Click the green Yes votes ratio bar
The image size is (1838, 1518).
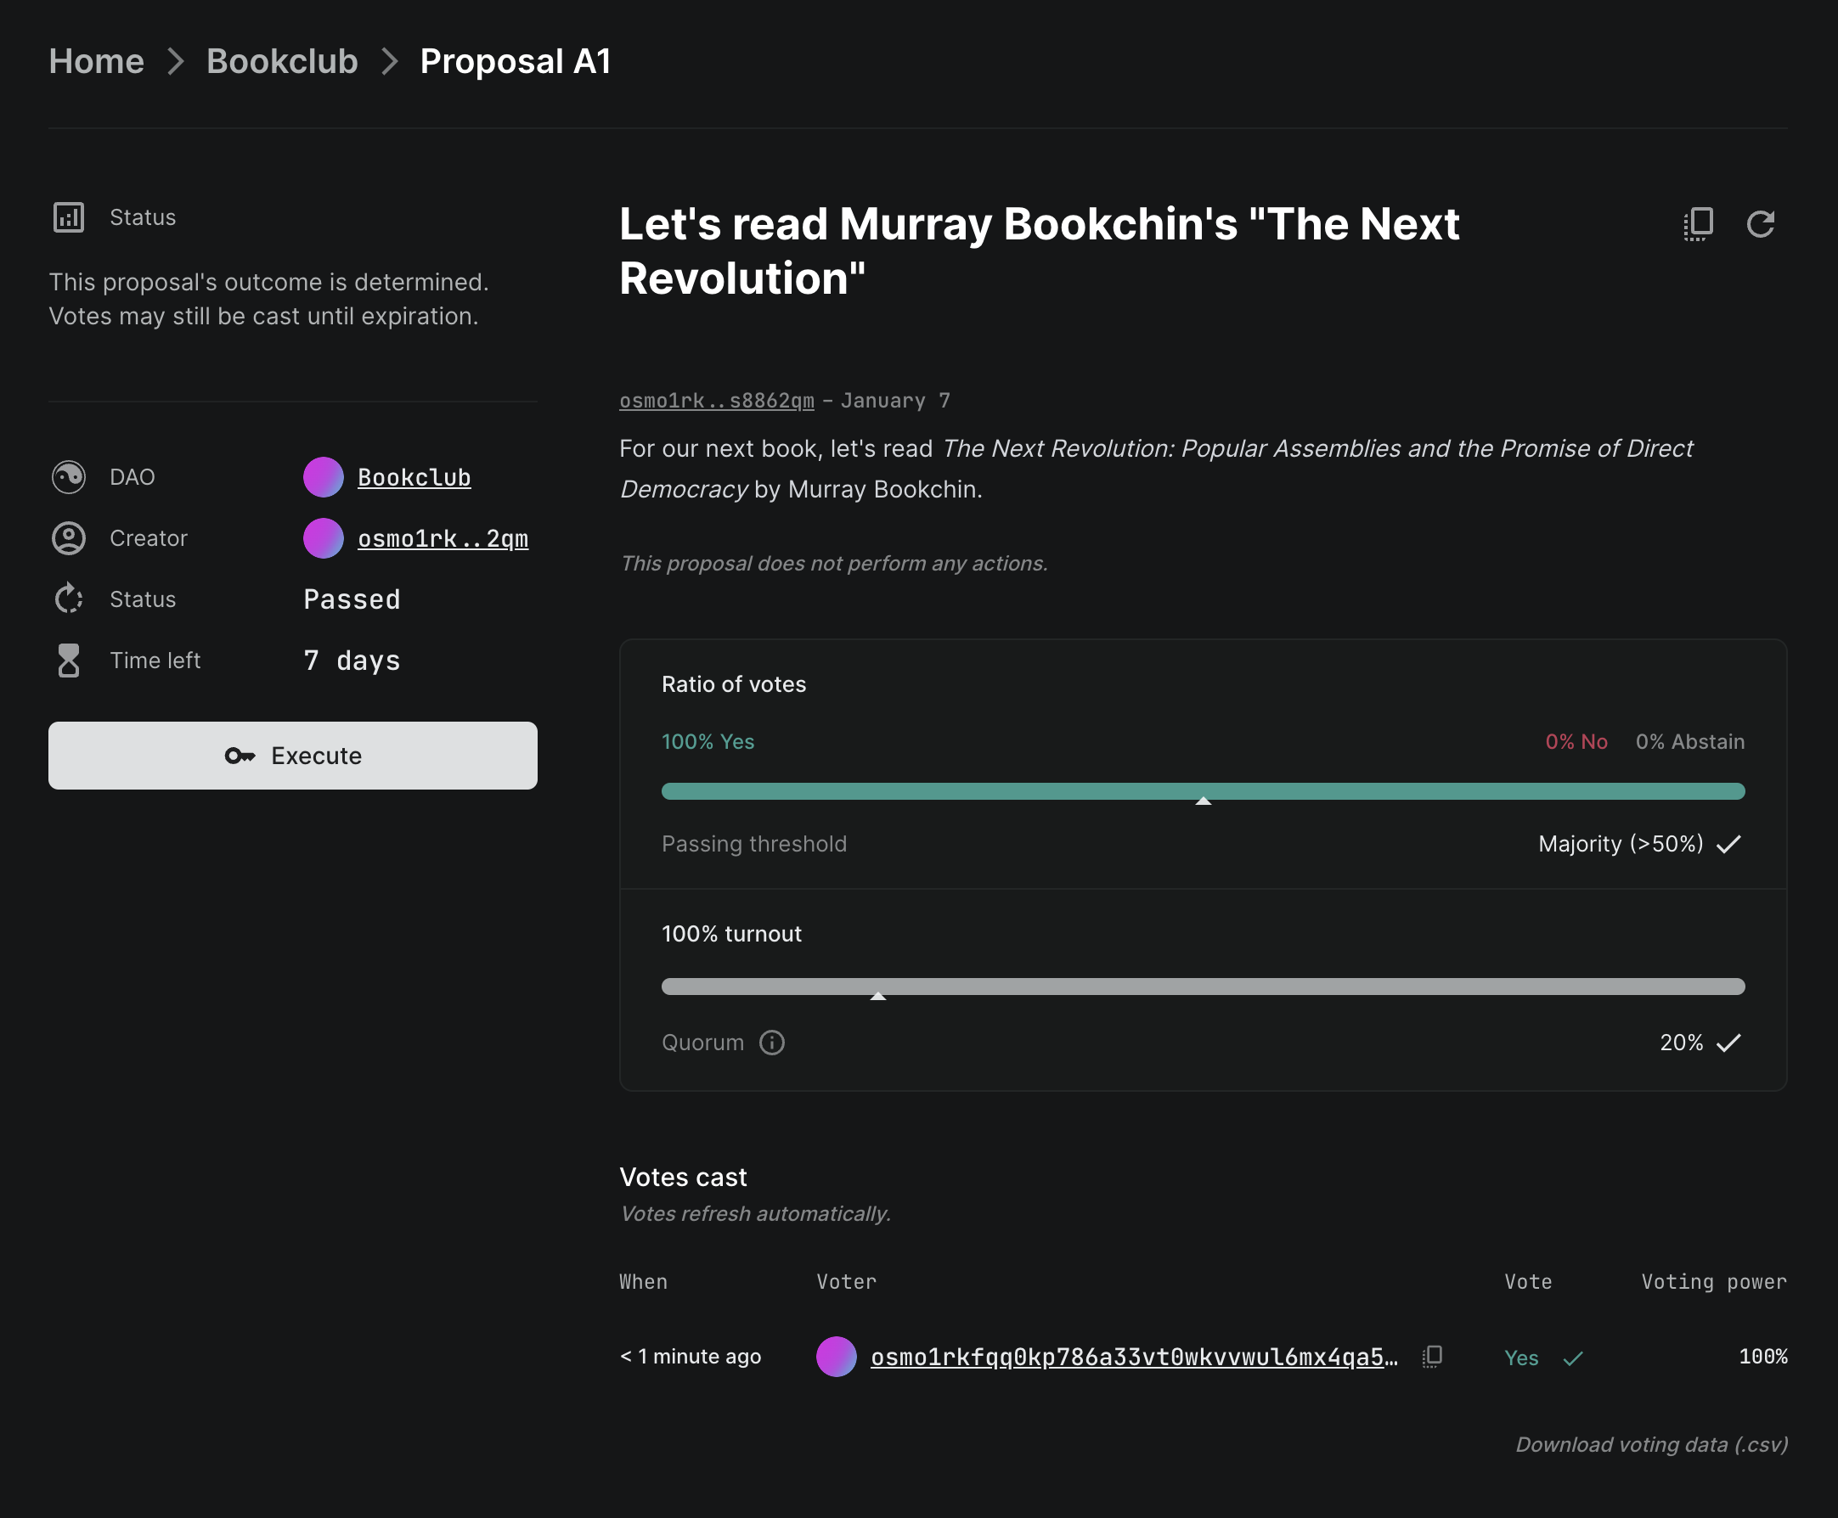click(962, 791)
